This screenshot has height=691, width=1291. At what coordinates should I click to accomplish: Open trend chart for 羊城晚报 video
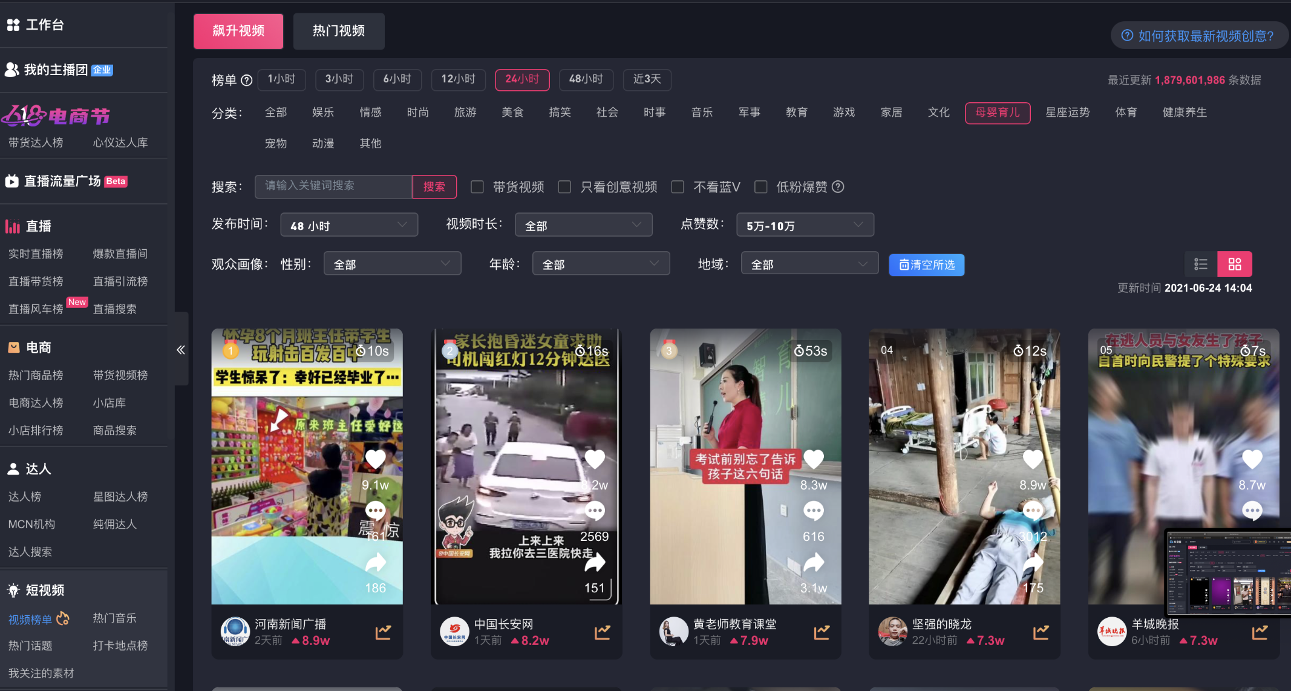[x=1260, y=632]
